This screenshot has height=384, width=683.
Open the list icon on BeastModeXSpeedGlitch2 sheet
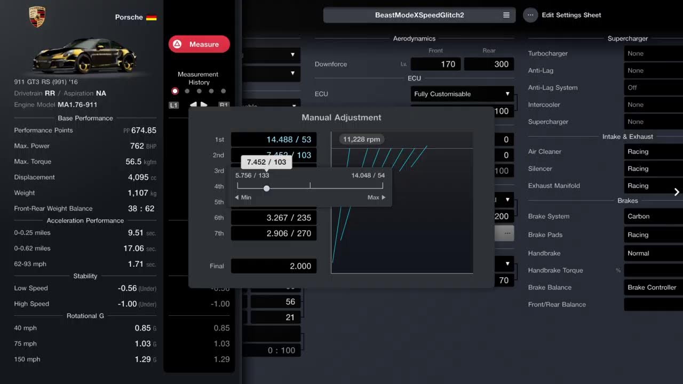click(x=506, y=15)
